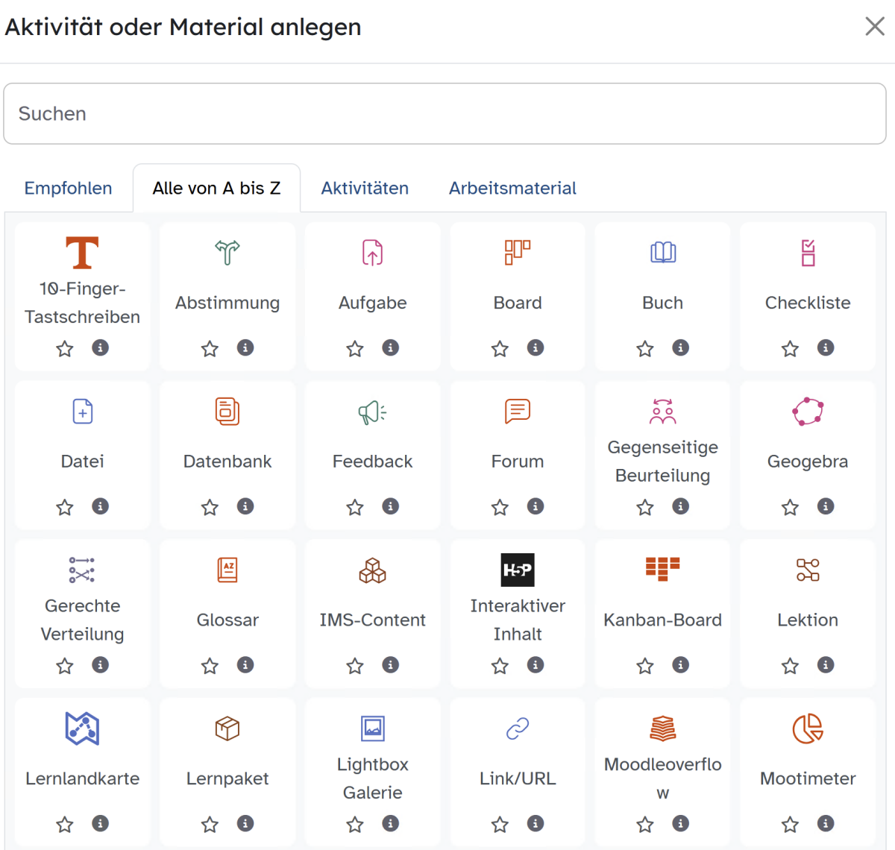Click the Feedback activity label

point(372,462)
